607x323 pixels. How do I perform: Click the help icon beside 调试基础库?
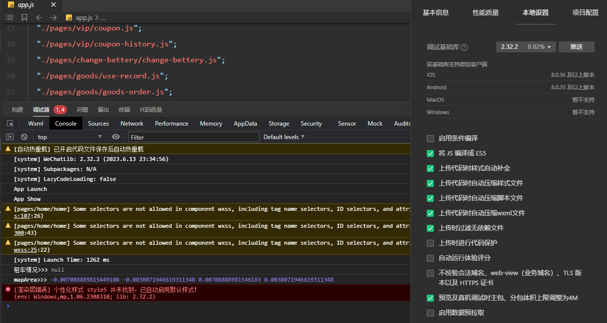[464, 47]
